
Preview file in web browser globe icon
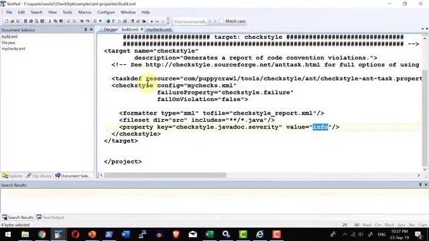(108, 21)
